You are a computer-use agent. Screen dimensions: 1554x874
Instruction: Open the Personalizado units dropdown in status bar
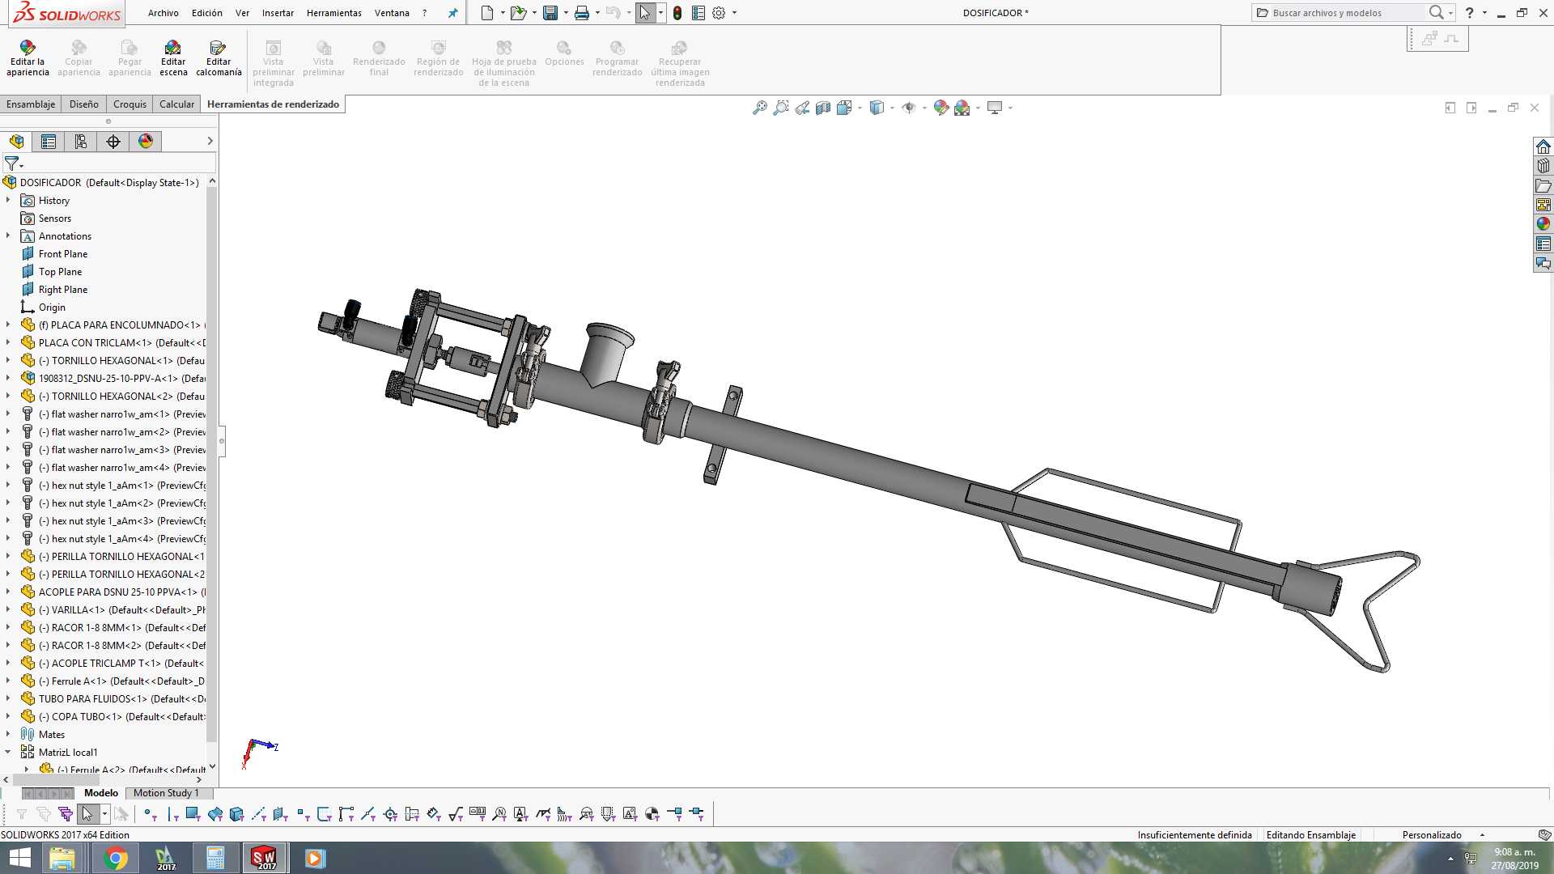(1482, 834)
